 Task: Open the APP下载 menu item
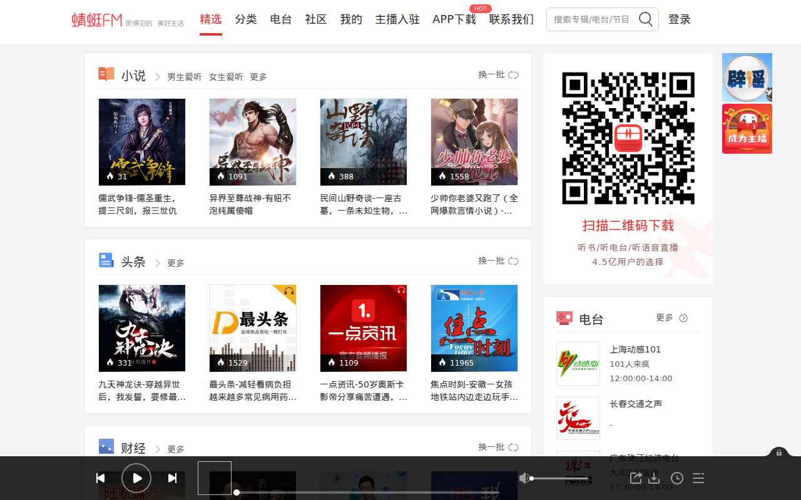(x=453, y=19)
